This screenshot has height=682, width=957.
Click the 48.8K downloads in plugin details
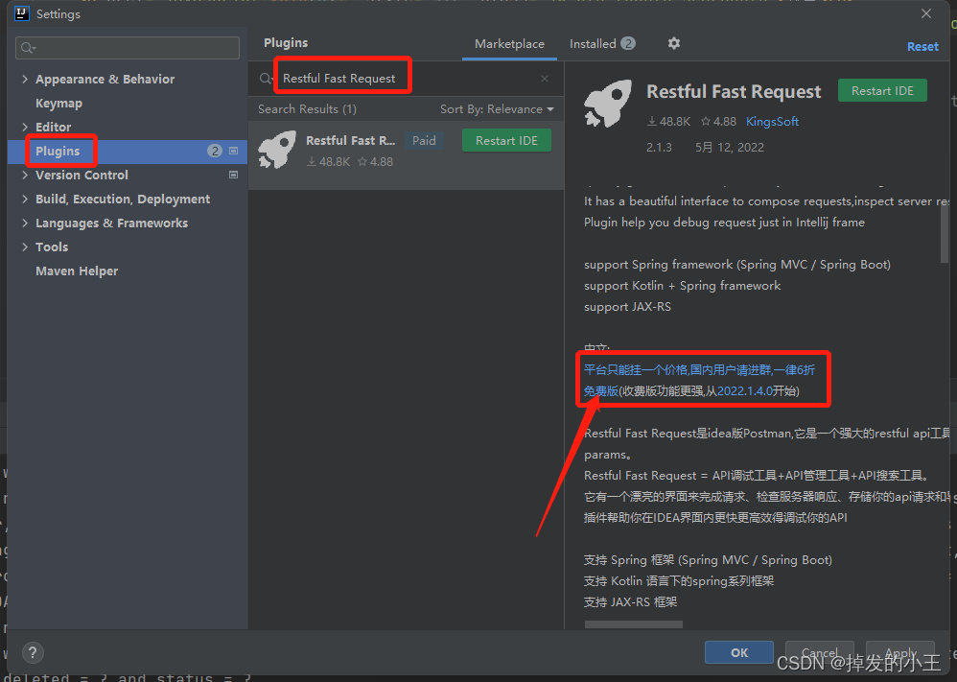tap(669, 122)
